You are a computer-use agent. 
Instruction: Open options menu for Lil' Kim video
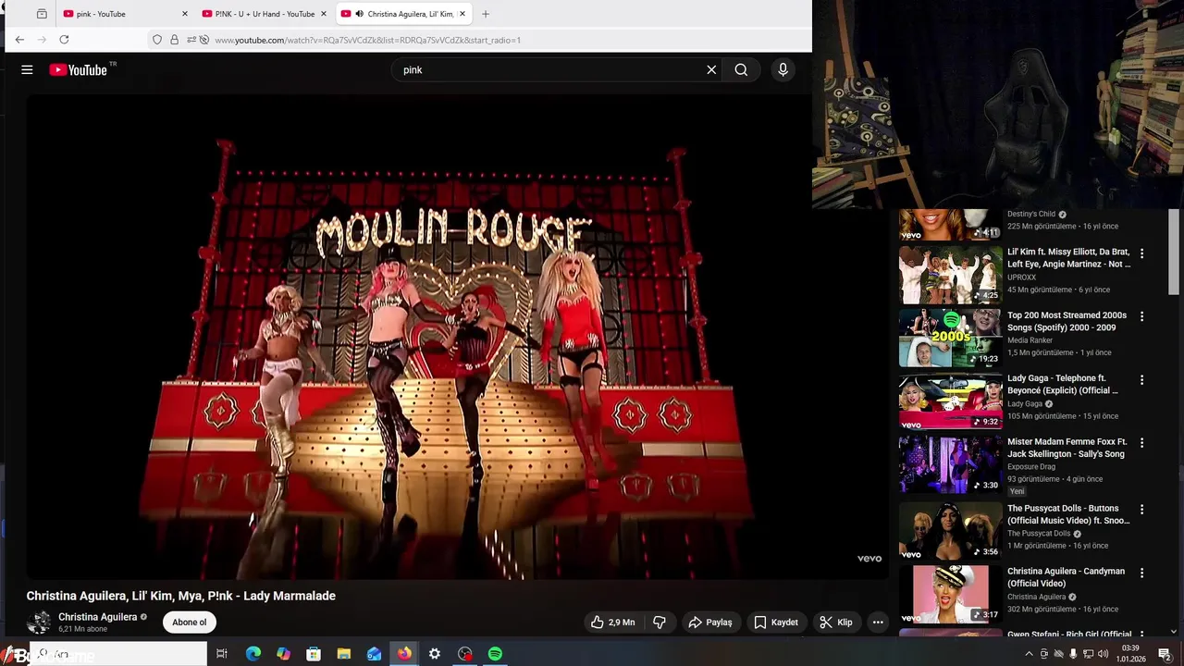tap(1141, 253)
